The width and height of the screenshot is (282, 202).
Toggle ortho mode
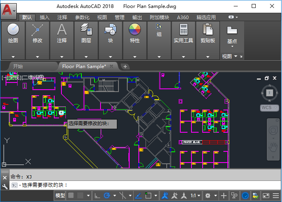point(97,196)
